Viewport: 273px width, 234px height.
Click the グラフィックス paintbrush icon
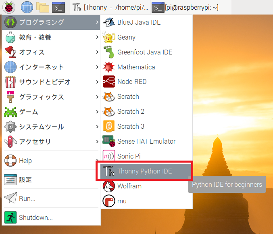pyautogui.click(x=10, y=97)
